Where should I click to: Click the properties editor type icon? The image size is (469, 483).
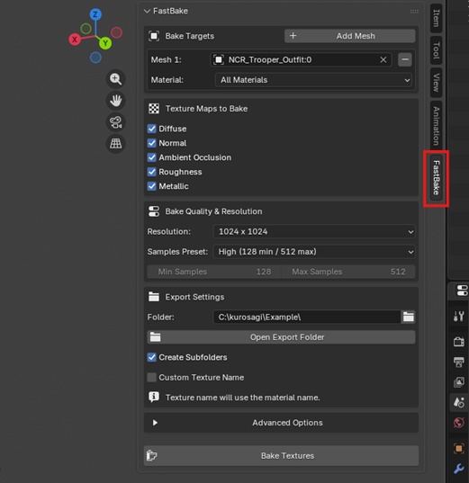coord(462,291)
